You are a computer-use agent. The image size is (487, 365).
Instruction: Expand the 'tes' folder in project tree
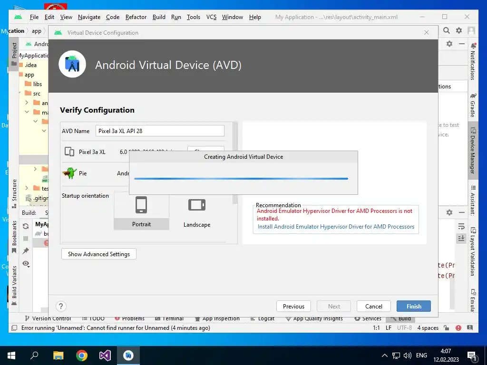27,188
